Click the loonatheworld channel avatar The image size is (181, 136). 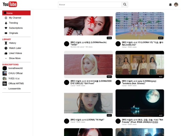pyautogui.click(x=5, y=68)
